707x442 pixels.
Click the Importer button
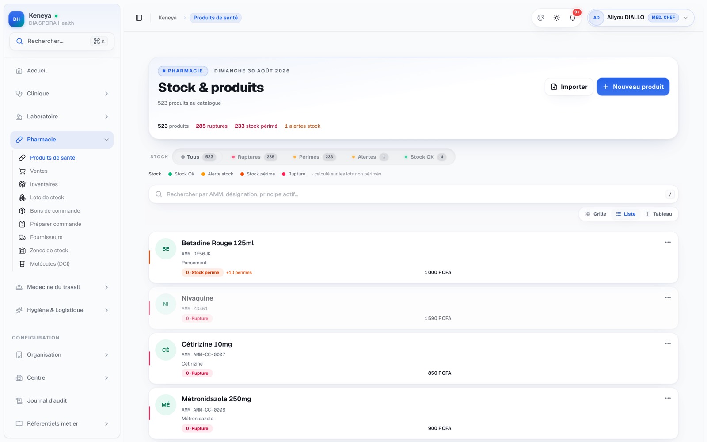click(x=569, y=87)
